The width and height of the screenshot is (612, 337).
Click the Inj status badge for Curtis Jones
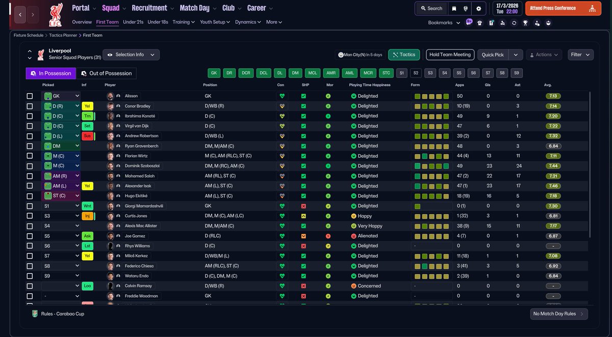coord(88,216)
